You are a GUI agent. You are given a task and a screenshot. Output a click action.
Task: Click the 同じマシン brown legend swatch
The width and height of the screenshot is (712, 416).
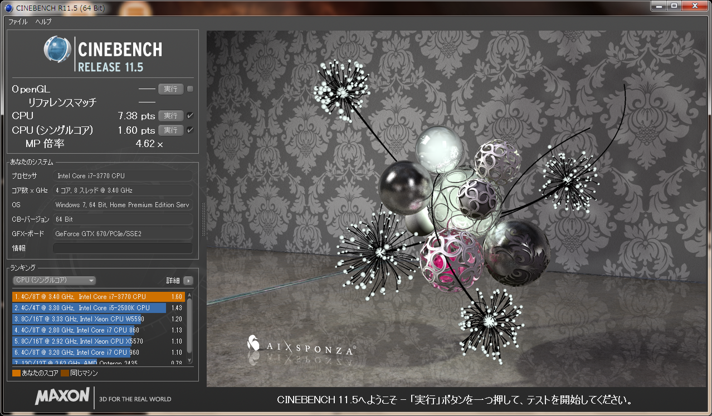click(65, 373)
